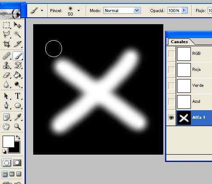Select the Polygonal Lasso tool
This screenshot has width=212, height=184.
pos(6,35)
